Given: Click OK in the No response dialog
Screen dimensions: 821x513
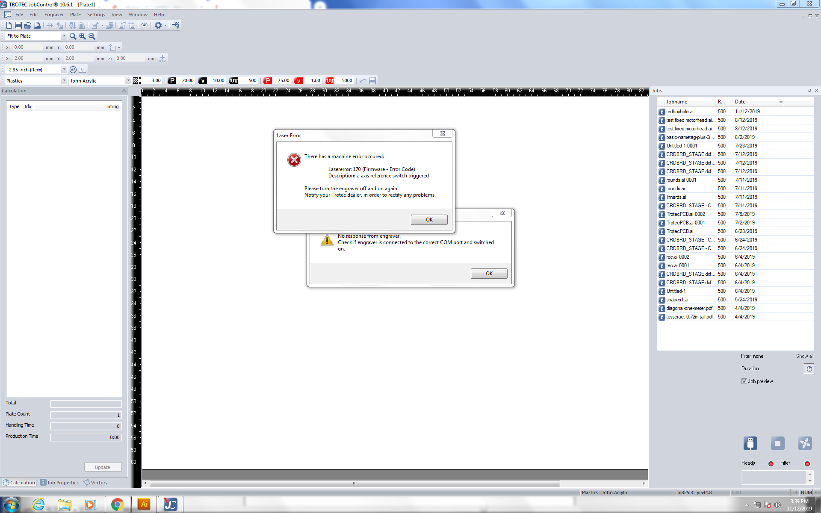Looking at the screenshot, I should pyautogui.click(x=489, y=273).
